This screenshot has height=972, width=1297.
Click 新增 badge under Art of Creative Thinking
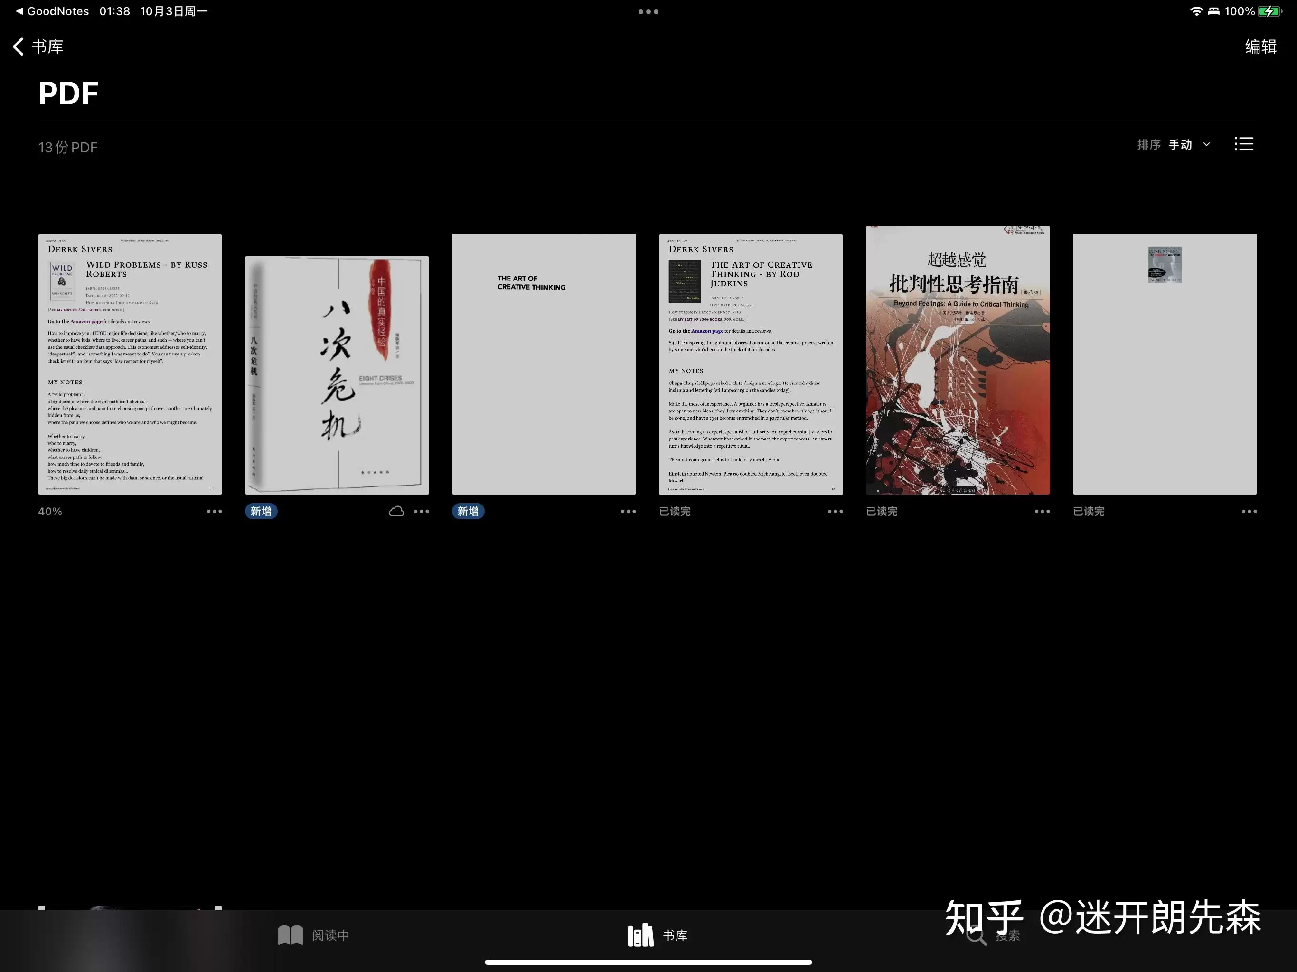pyautogui.click(x=468, y=511)
